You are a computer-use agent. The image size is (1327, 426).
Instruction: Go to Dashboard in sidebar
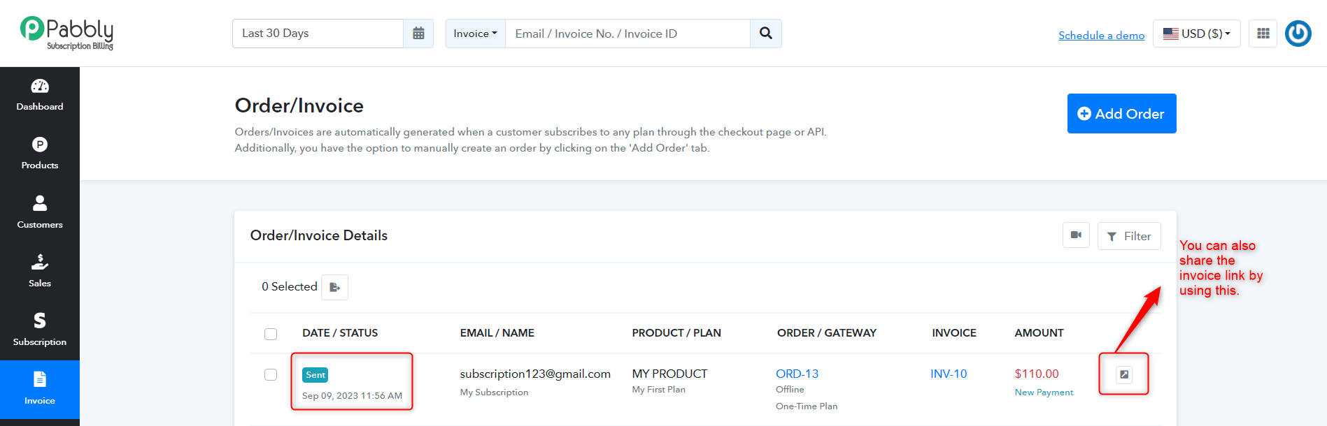pyautogui.click(x=40, y=96)
